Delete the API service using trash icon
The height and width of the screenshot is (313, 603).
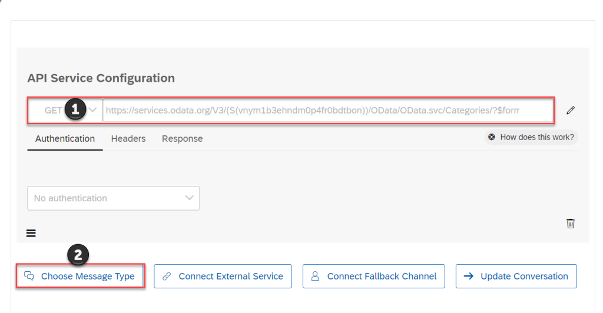[x=570, y=224]
